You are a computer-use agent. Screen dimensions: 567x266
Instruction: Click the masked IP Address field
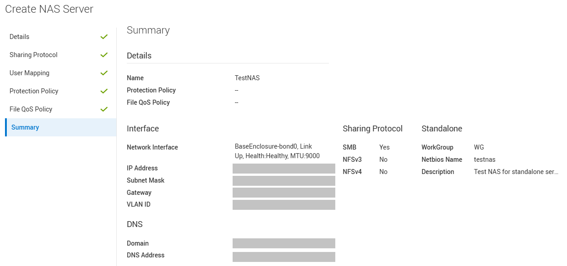[x=283, y=168]
